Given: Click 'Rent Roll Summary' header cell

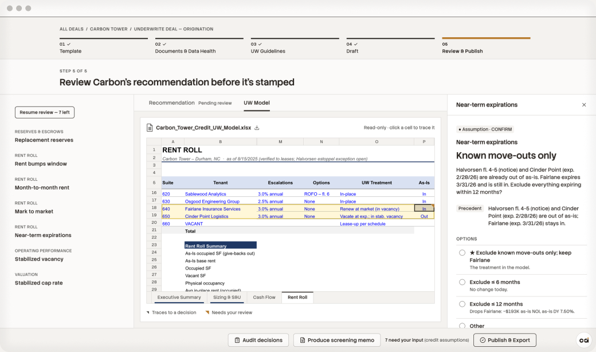Looking at the screenshot, I should (x=221, y=246).
